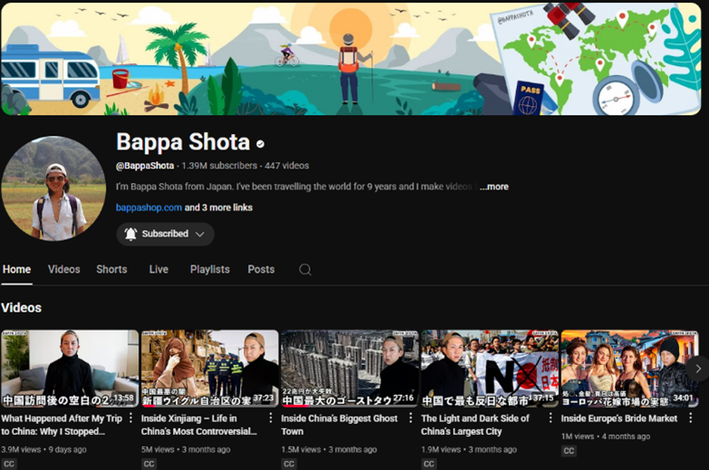Open three-dot menu for China's Largest City video

[x=551, y=418]
